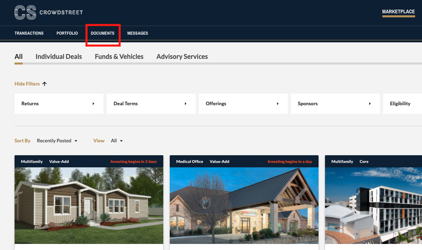Image resolution: width=422 pixels, height=250 pixels.
Task: Open the Messages menu item
Action: point(137,33)
